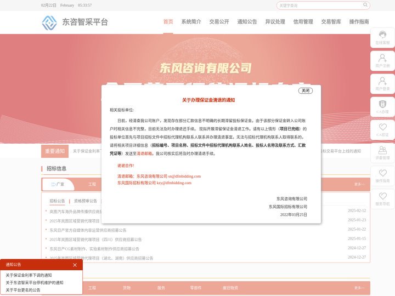Open 东风日产CG素材制作、实拍素材制作供应商招募公告
395x296 pixels.
pyautogui.click(x=94, y=249)
